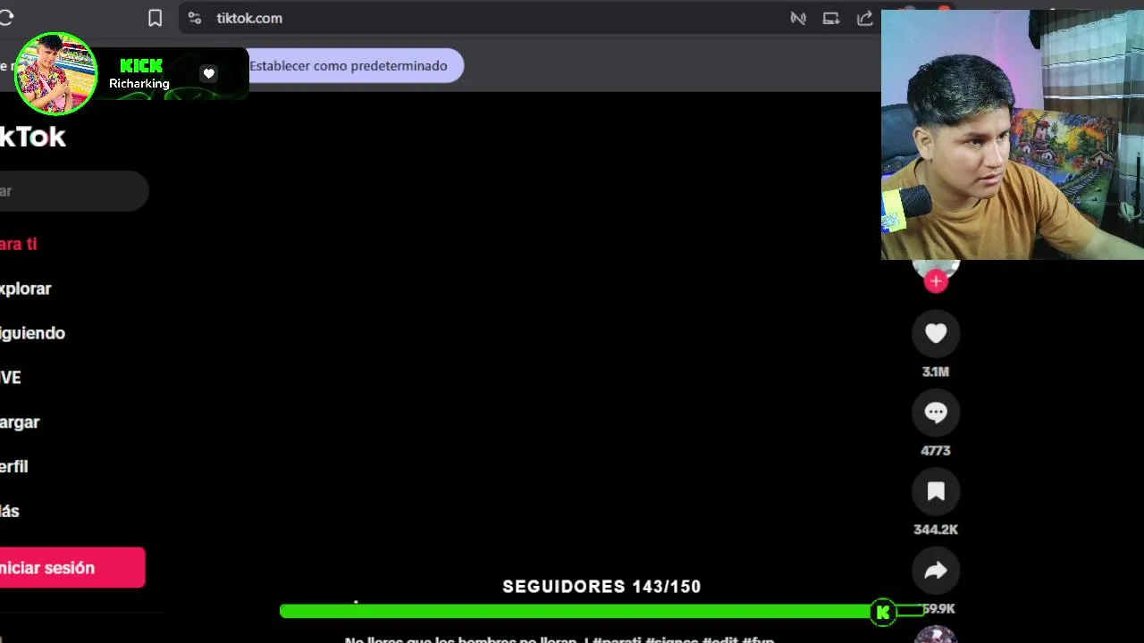Open site information icon beside tiktok.com
This screenshot has width=1144, height=643.
point(194,18)
